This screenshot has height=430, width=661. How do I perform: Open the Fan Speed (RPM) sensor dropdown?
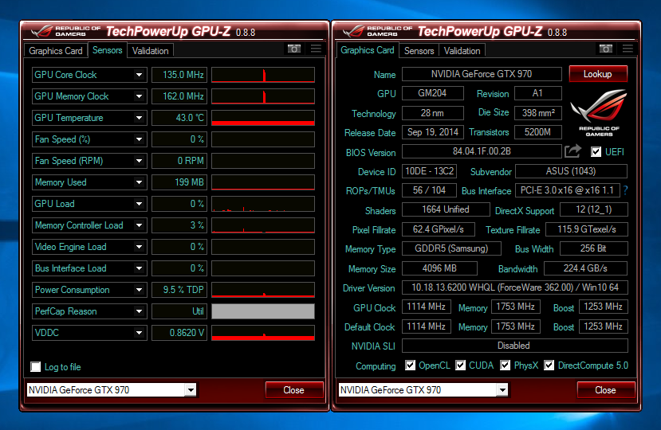[139, 161]
